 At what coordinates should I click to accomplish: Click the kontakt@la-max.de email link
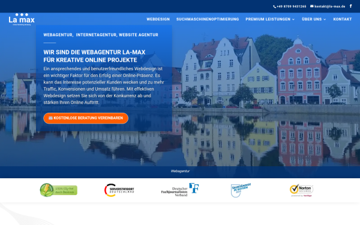point(329,7)
